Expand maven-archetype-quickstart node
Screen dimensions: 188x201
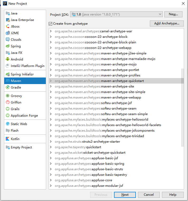[x=51, y=81]
